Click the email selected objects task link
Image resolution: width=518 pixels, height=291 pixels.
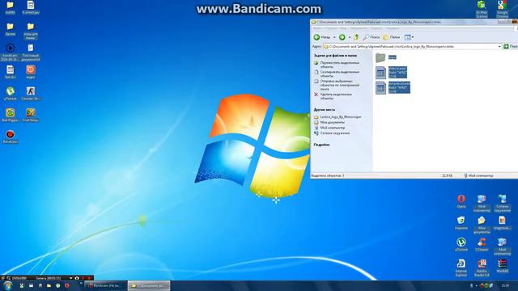point(340,85)
